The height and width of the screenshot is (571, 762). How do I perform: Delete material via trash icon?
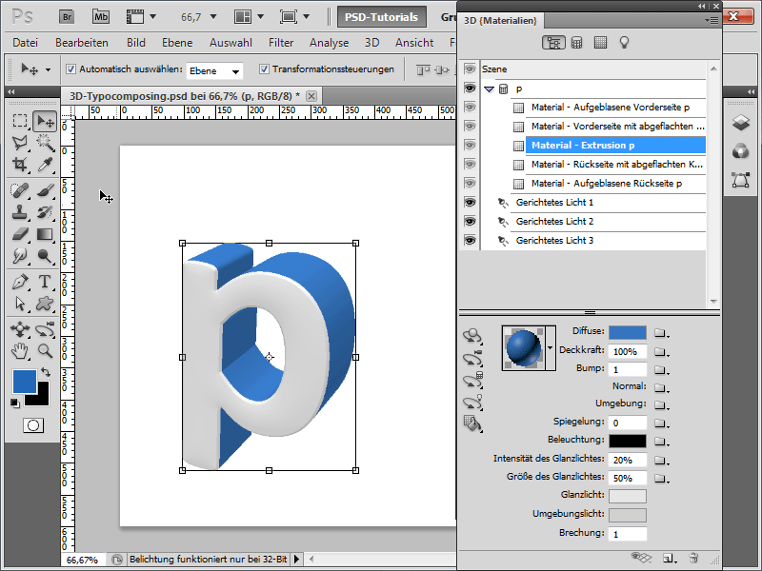tap(694, 557)
